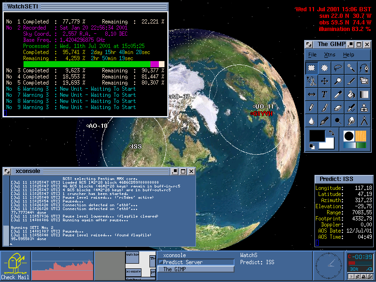Screen dimensions: 376x282
Task: Select the Elliptical Select tool
Action: tap(324, 68)
